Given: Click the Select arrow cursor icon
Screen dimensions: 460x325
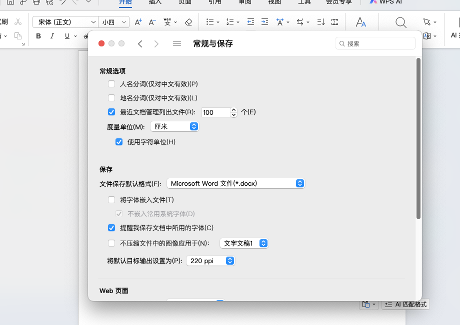Looking at the screenshot, I should [x=427, y=21].
